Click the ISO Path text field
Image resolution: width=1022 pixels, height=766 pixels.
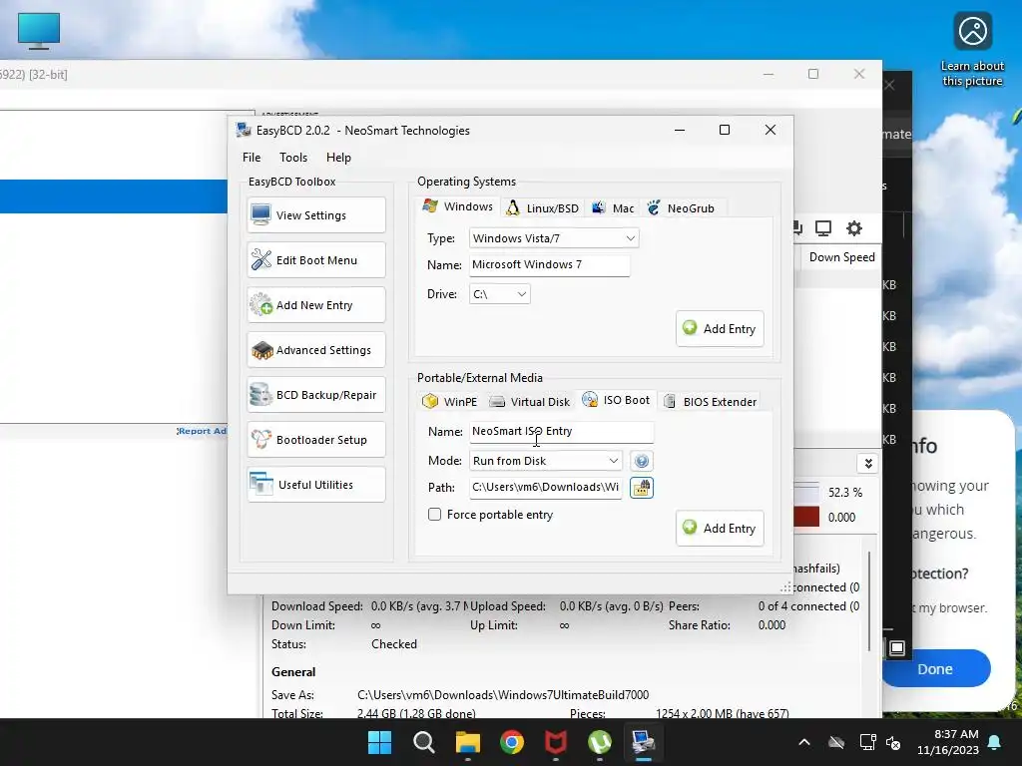pos(546,487)
